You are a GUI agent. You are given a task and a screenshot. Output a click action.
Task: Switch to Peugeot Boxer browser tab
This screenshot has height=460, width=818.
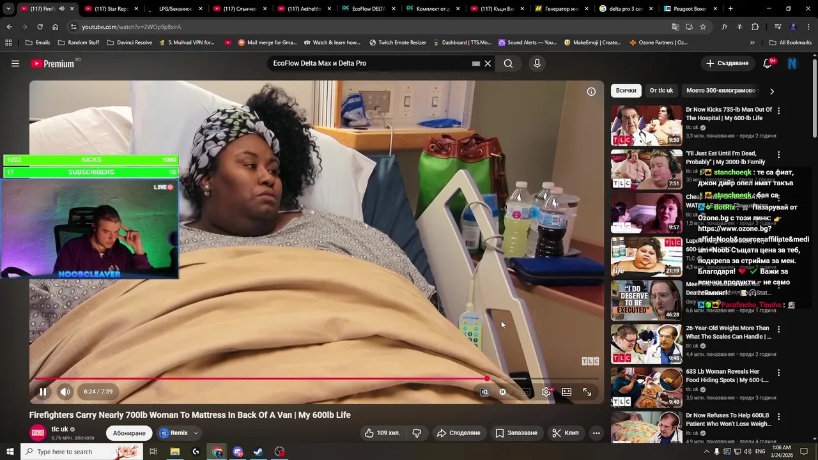click(x=690, y=9)
